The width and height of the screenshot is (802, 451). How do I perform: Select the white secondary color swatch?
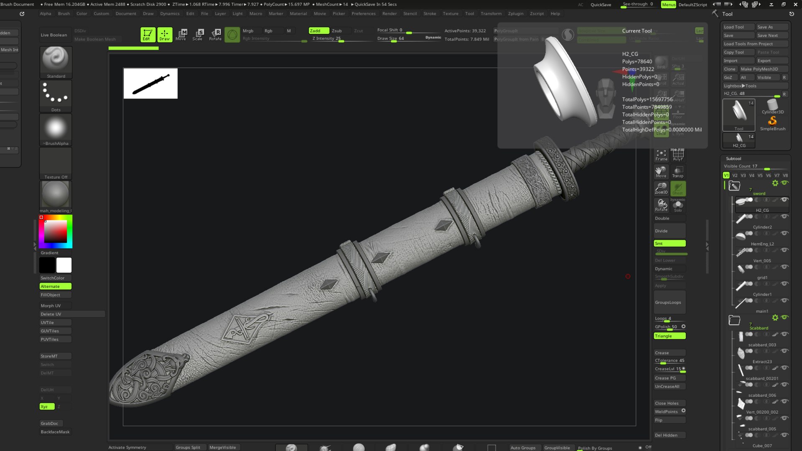pos(64,265)
